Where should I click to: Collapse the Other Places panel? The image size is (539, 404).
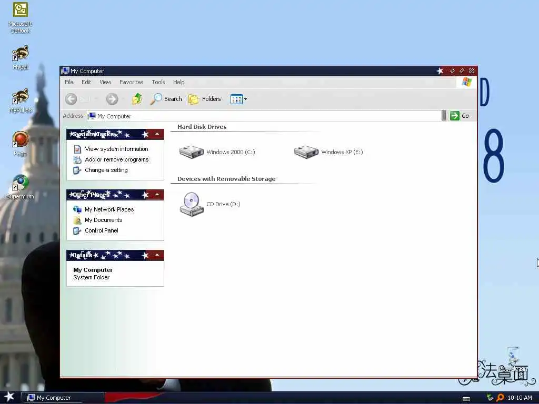pos(157,195)
